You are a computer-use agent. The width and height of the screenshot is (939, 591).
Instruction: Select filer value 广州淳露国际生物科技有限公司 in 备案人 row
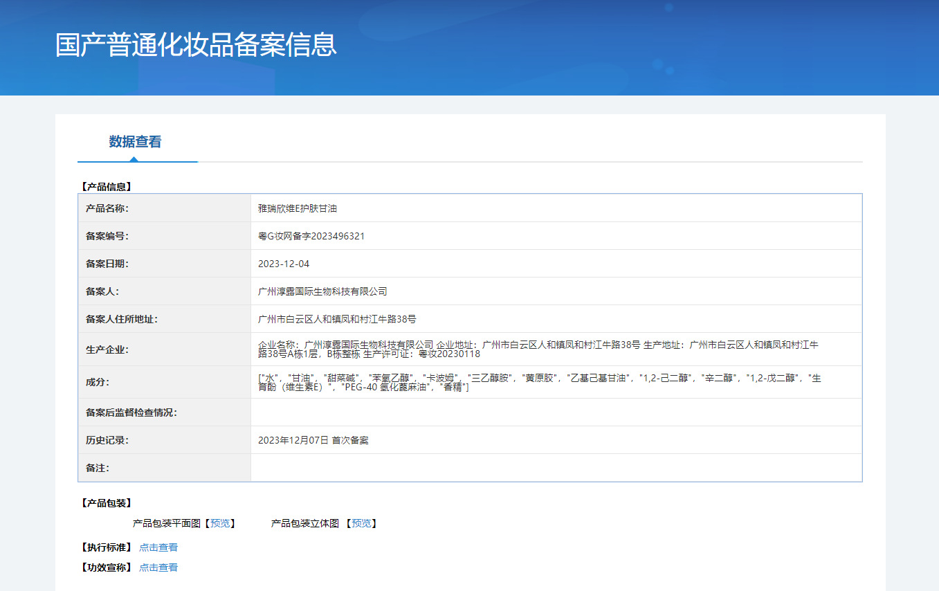pyautogui.click(x=322, y=291)
